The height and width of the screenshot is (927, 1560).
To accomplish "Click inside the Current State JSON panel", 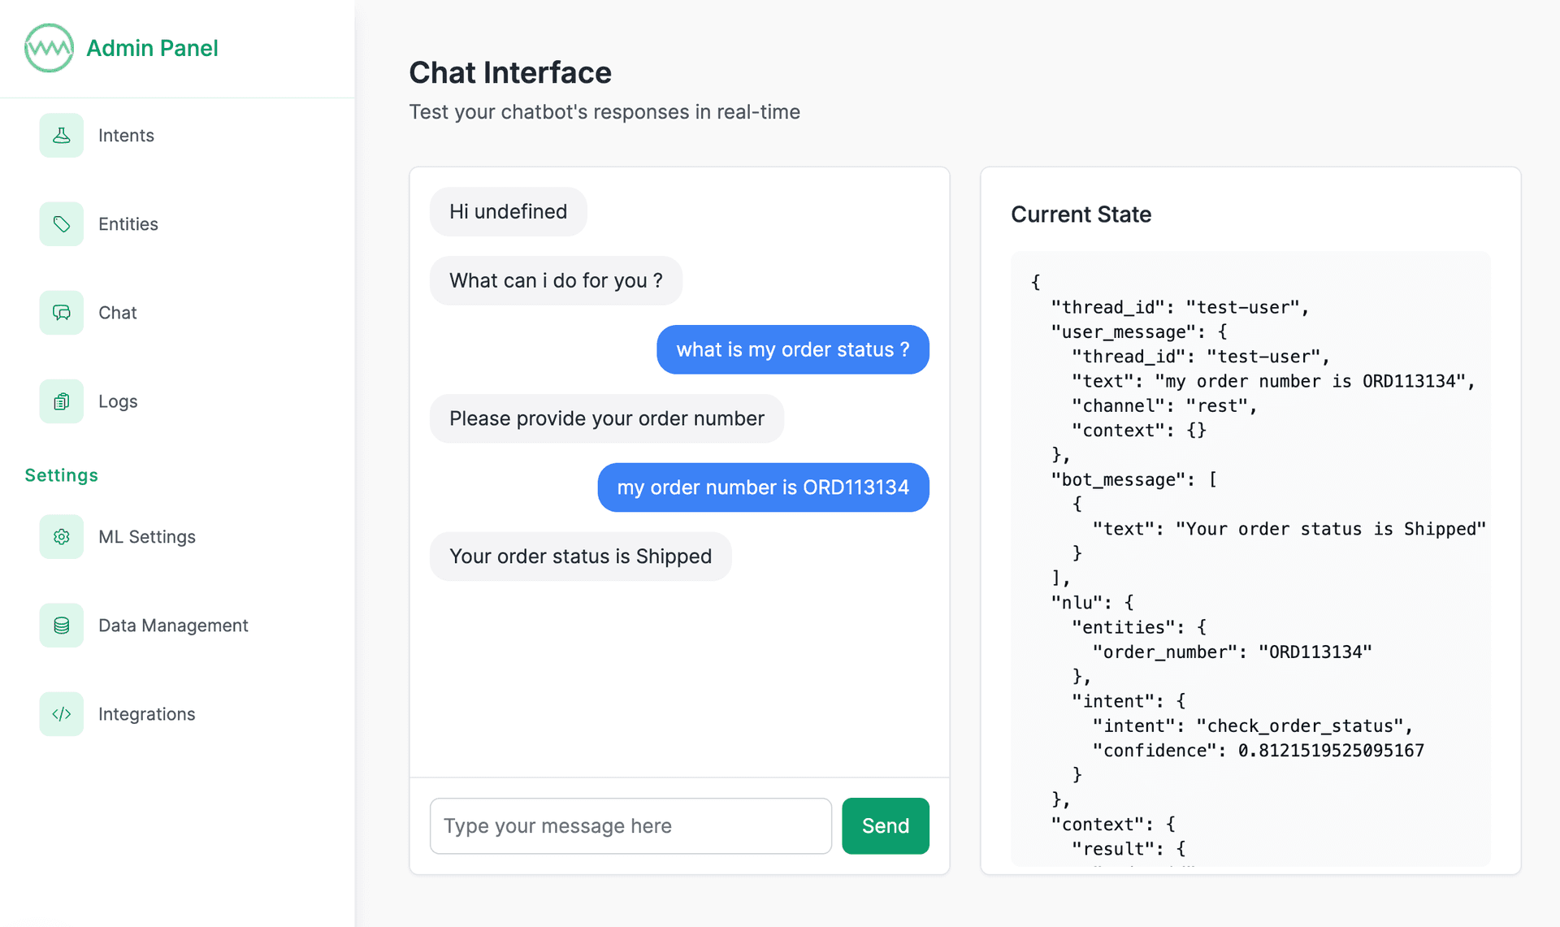I will click(x=1250, y=558).
